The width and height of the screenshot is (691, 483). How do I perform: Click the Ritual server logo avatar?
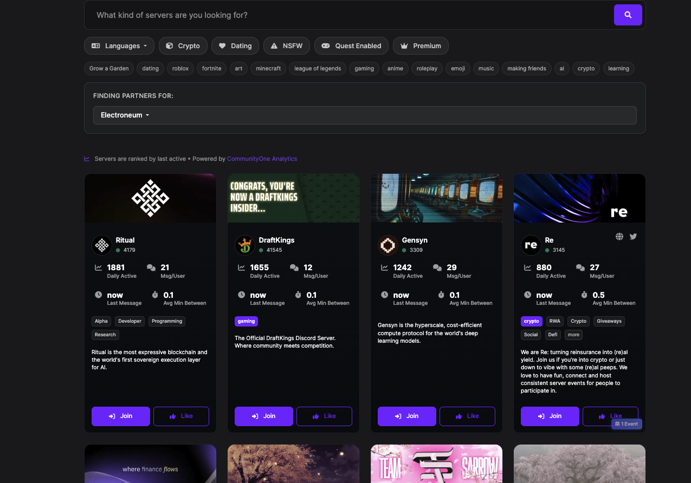(x=102, y=245)
